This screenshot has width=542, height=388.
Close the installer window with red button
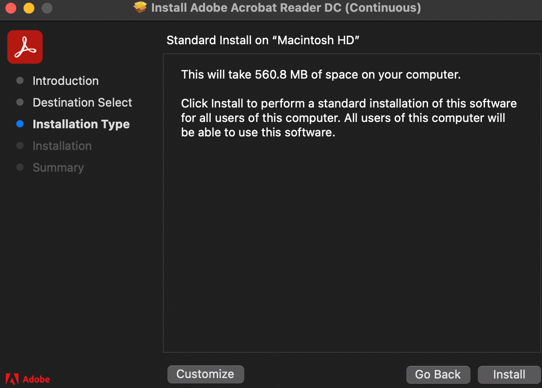tap(11, 8)
